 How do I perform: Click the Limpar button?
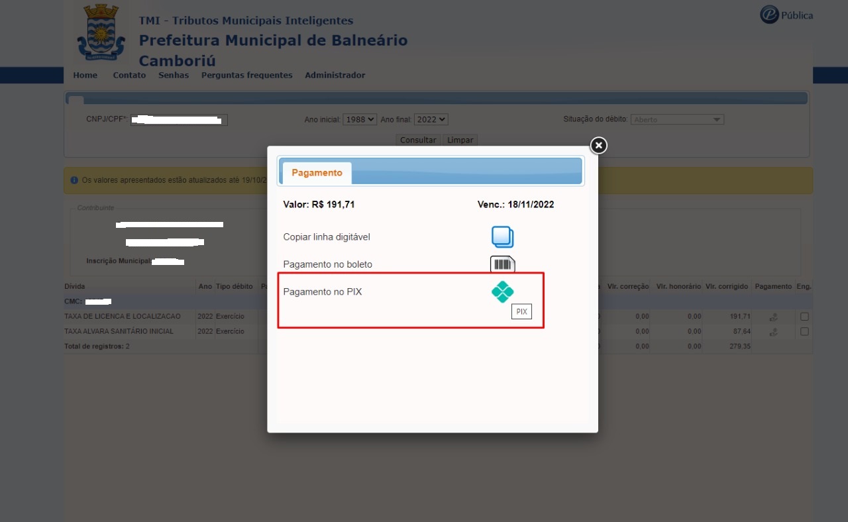click(x=460, y=140)
